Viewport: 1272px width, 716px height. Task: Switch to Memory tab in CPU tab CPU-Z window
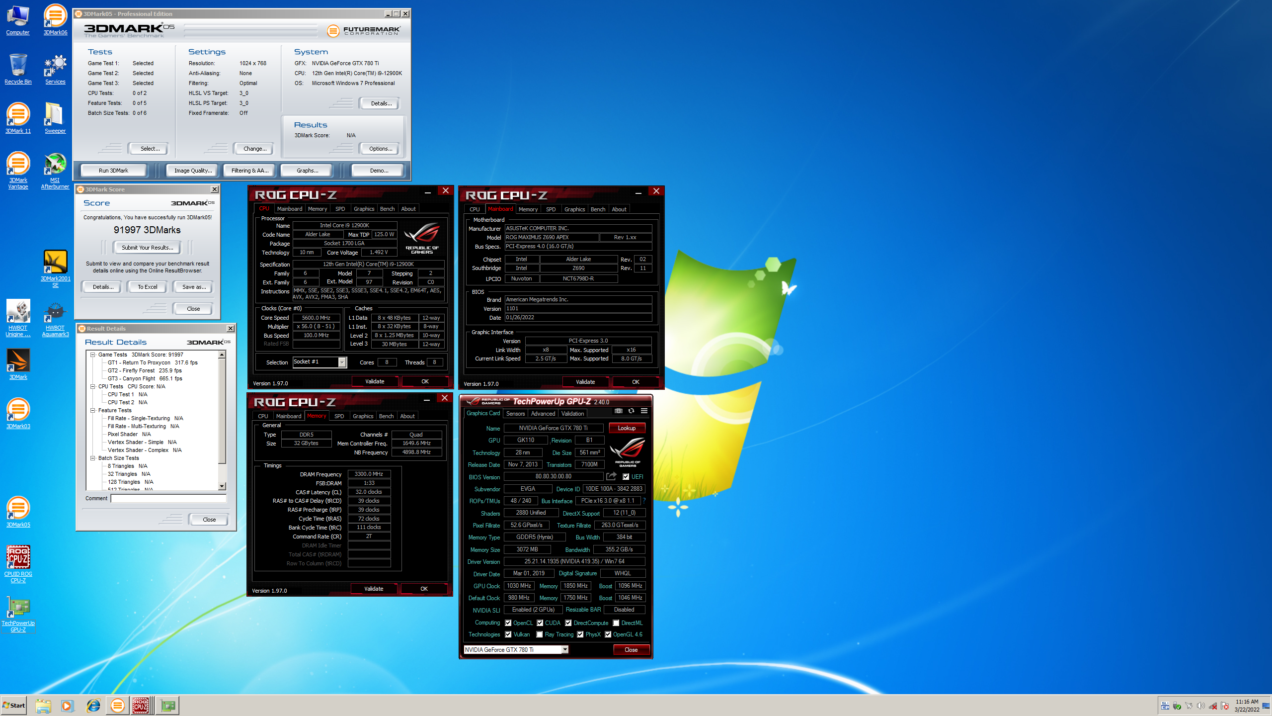point(318,209)
